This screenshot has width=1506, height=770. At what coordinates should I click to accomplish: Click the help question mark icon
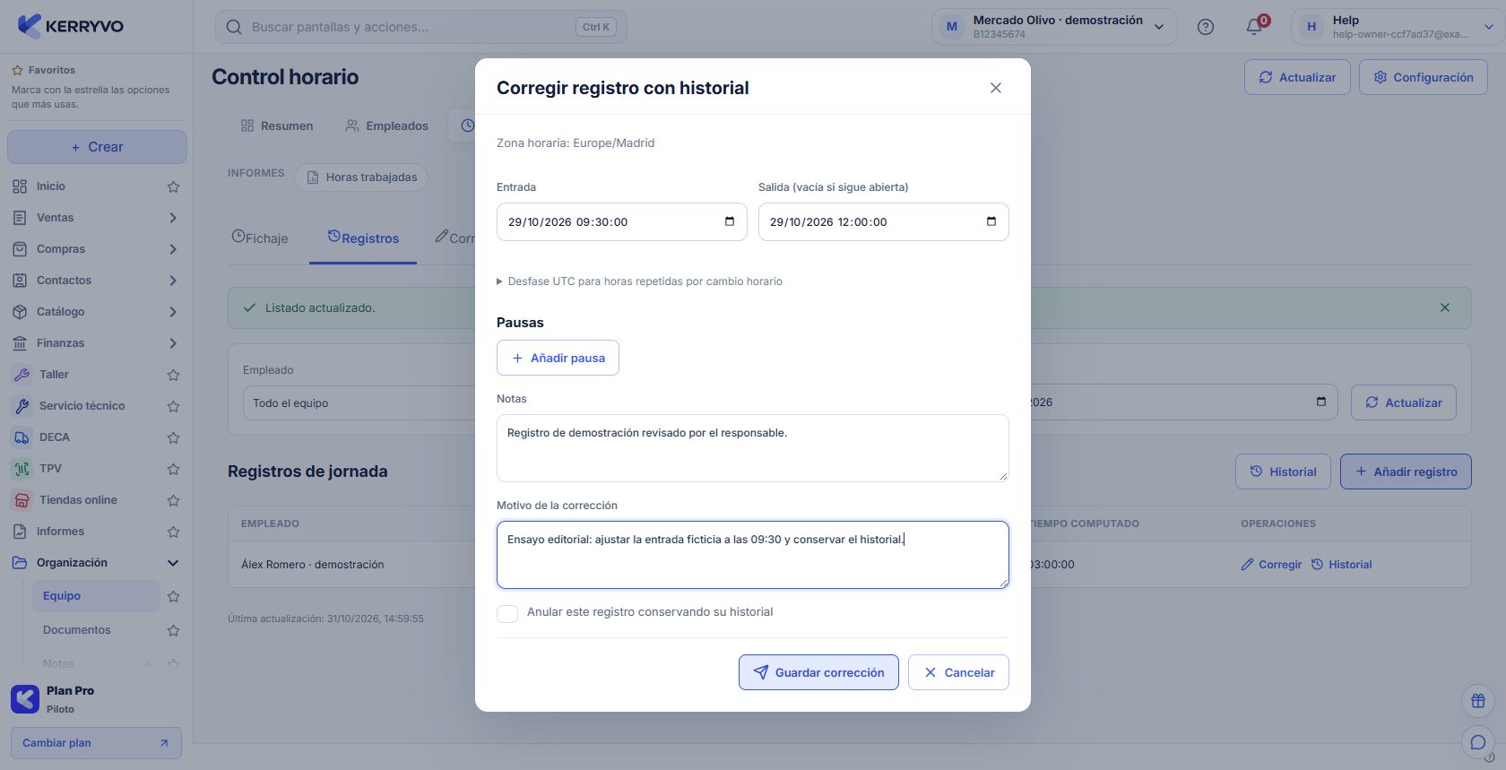pos(1206,27)
